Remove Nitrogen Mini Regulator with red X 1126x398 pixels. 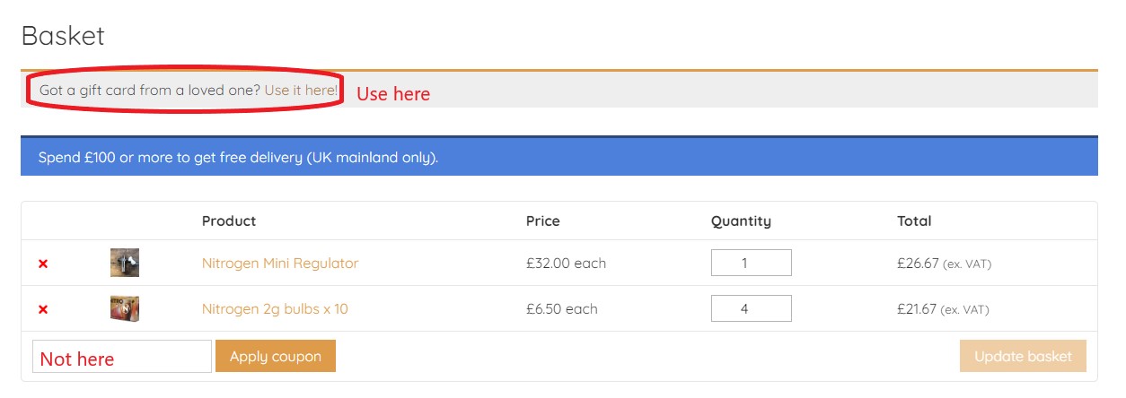click(x=43, y=264)
